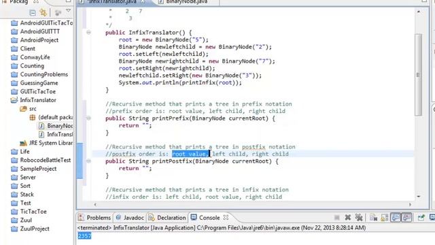Select the GuessingGame project
This screenshot has height=245, width=435.
[x=35, y=83]
